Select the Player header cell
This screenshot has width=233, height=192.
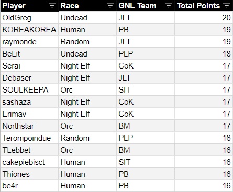(29, 6)
